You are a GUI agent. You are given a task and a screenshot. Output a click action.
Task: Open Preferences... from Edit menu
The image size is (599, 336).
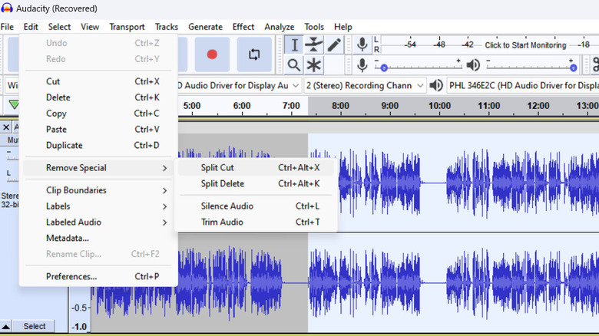pyautogui.click(x=98, y=276)
